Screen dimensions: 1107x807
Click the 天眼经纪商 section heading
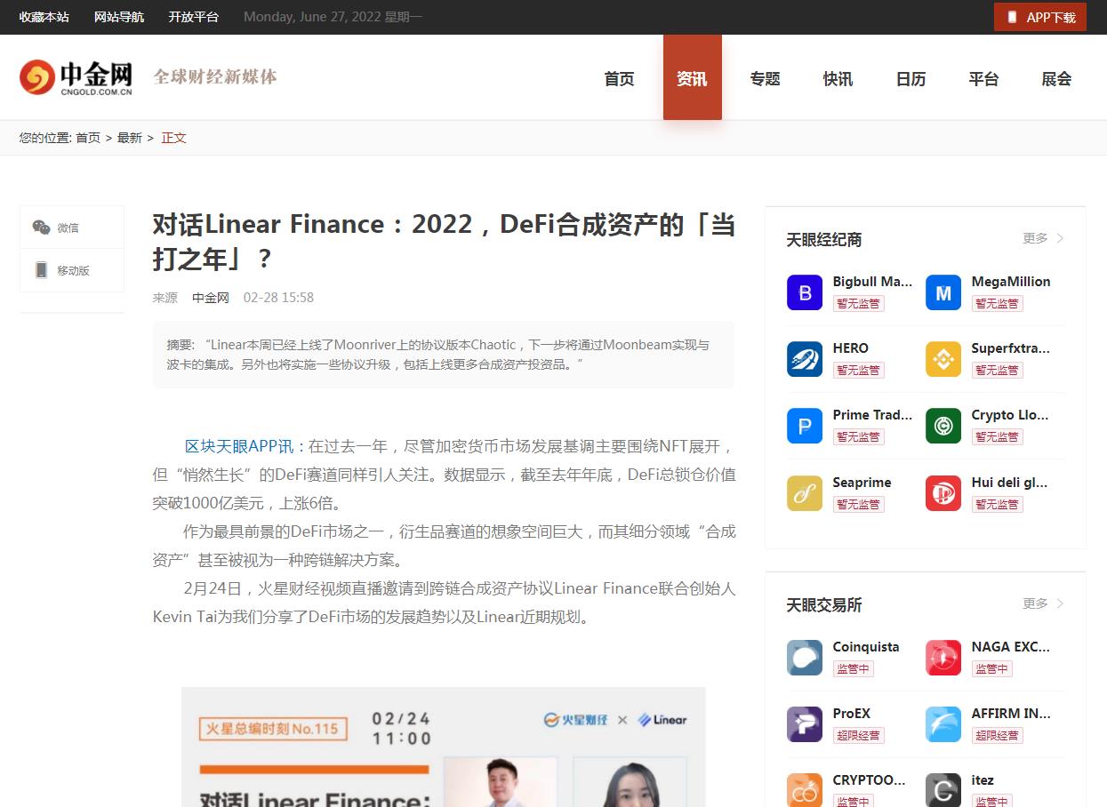click(x=824, y=239)
